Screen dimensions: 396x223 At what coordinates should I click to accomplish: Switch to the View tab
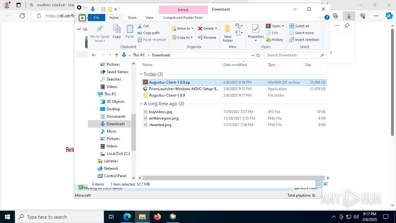(x=149, y=18)
